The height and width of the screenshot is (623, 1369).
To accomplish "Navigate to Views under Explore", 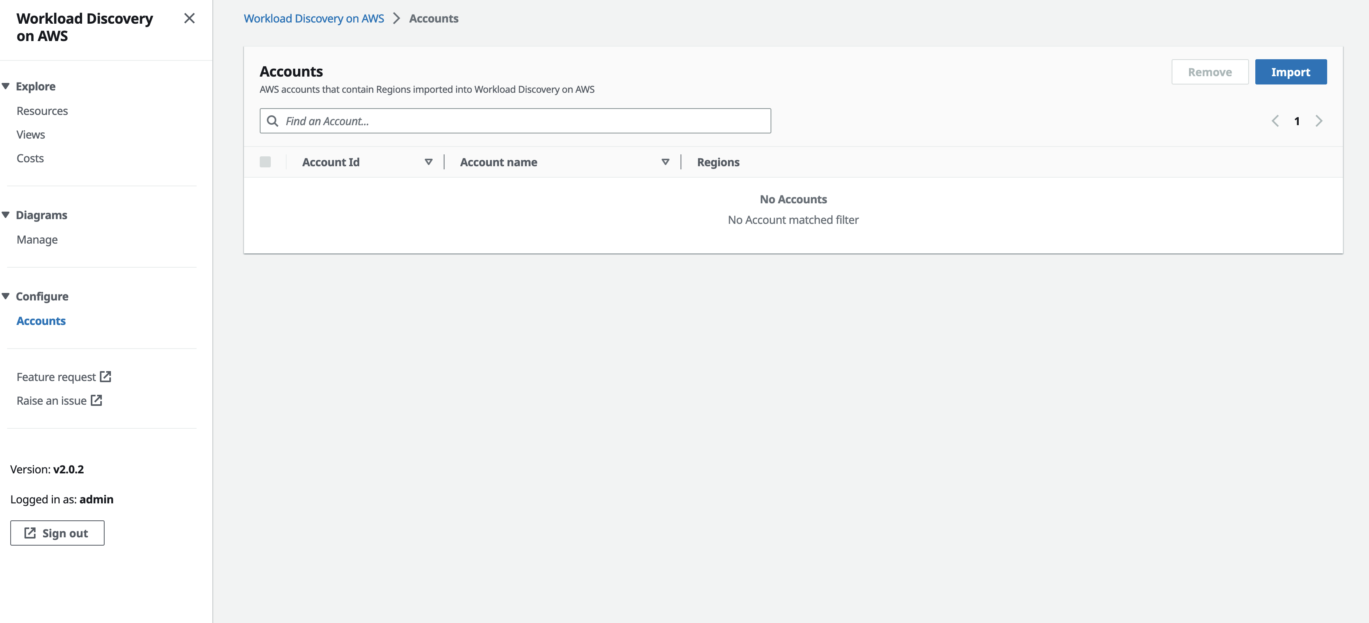I will (30, 134).
